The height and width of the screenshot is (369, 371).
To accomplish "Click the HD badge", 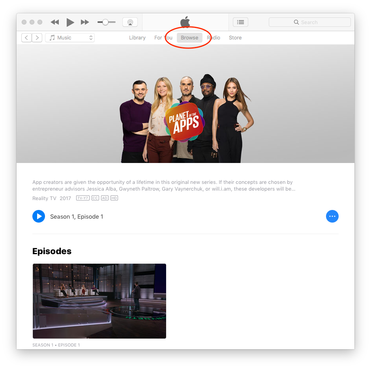I will point(114,198).
